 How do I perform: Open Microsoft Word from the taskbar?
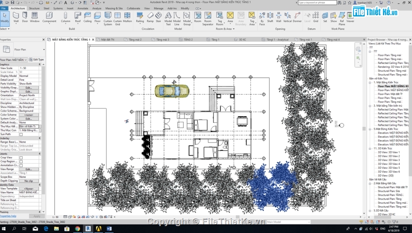point(109,229)
